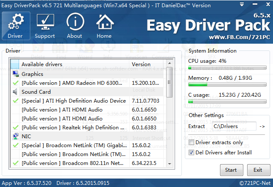Click the Memory usage progress bar
This screenshot has width=273, height=187.
[227, 84]
